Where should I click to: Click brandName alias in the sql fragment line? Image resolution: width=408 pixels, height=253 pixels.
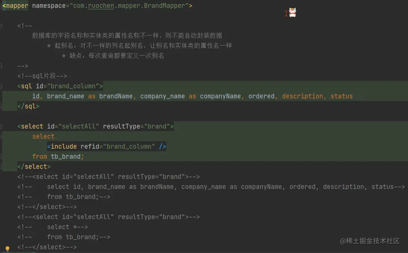[116, 96]
